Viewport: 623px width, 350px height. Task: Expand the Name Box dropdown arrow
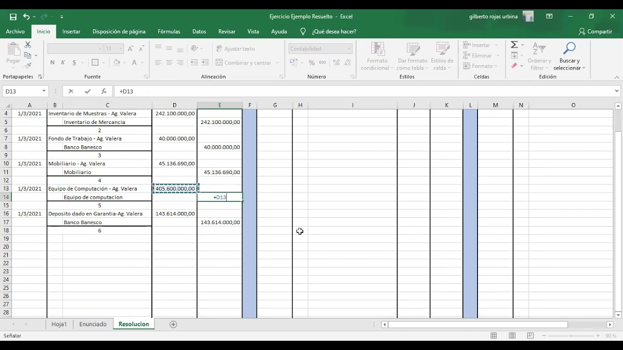pos(44,91)
